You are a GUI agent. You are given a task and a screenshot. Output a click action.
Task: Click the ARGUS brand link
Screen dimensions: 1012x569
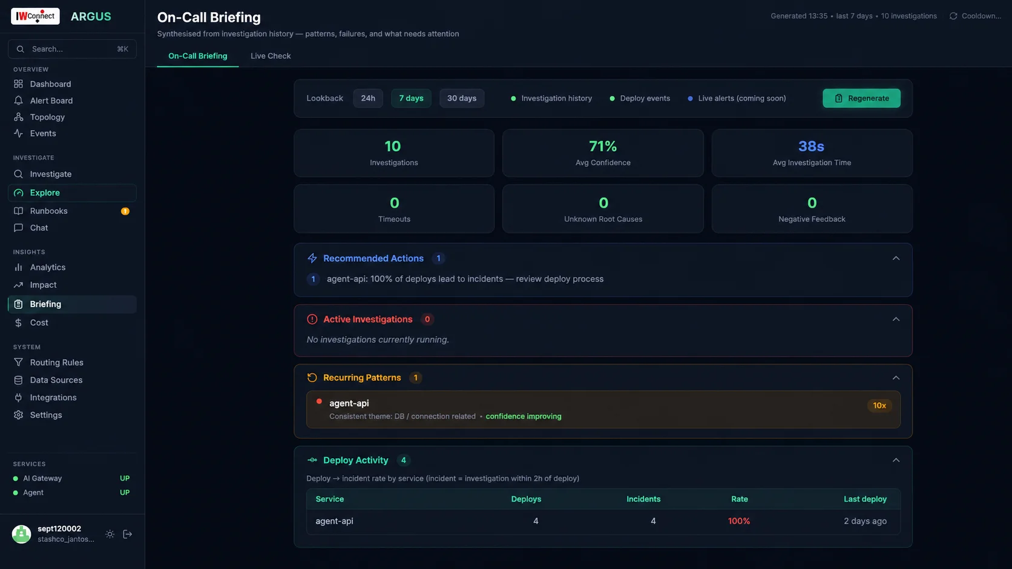91,16
